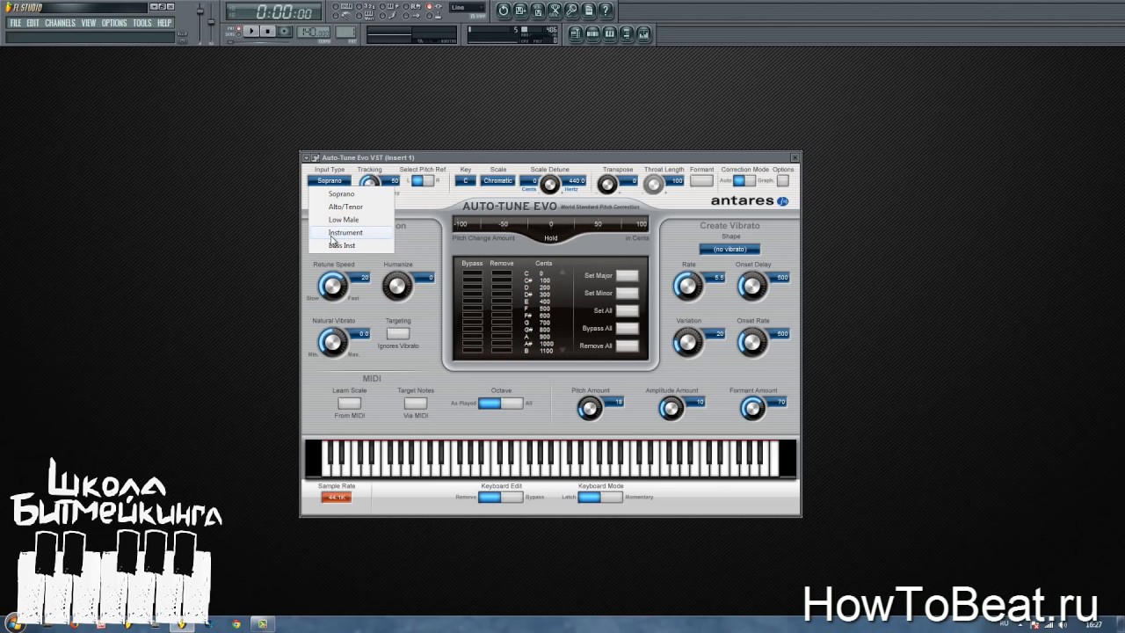Click the Retune Speed knob
1125x633 pixels.
[x=332, y=286]
